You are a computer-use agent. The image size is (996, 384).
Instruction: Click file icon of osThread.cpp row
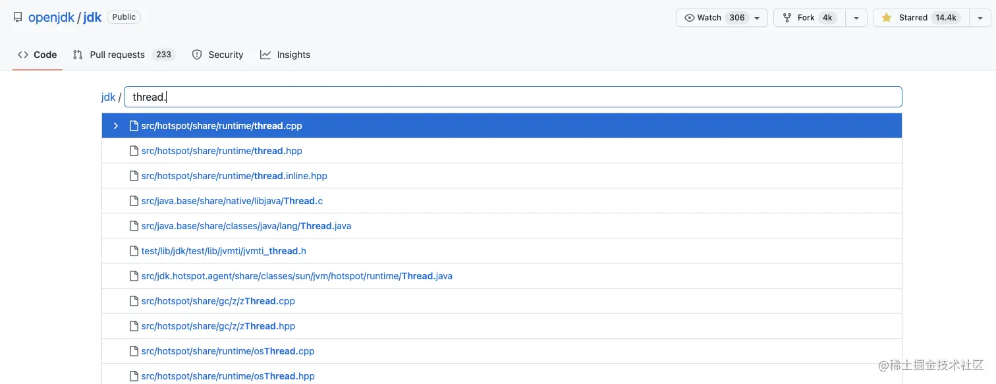tap(134, 351)
